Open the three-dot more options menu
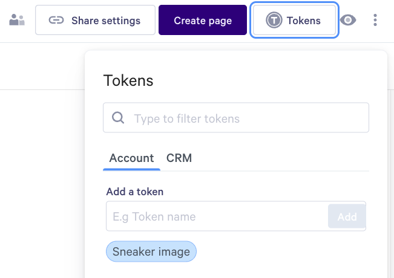394x278 pixels. pos(375,20)
